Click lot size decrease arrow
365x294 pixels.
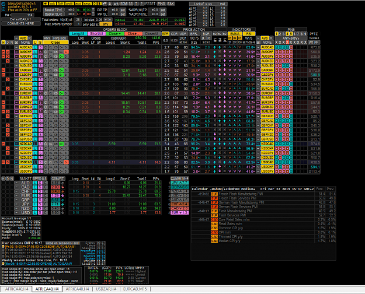coord(106,20)
